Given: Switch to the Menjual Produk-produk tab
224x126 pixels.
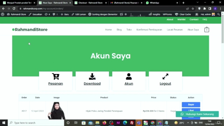Looking at the screenshot, I should [x=19, y=3].
